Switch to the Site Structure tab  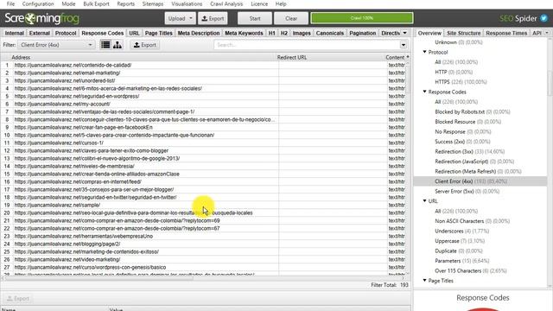[x=464, y=33]
